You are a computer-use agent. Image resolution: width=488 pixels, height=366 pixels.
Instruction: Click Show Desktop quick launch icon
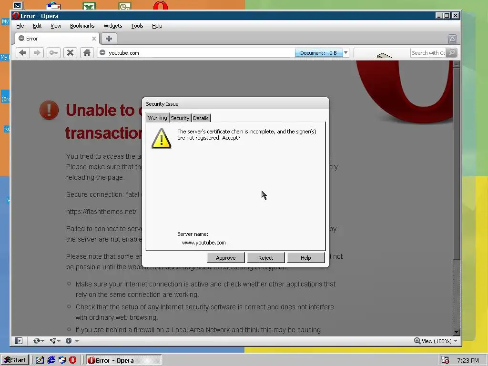click(x=40, y=360)
